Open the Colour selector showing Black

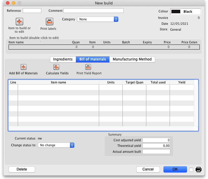[186, 12]
